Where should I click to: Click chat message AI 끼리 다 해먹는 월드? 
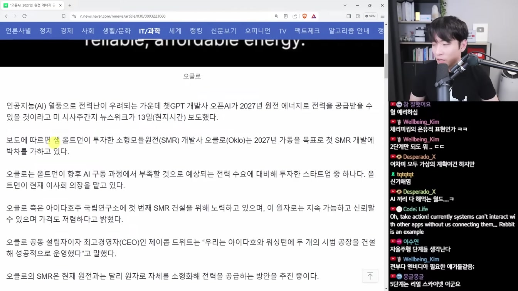[422, 199]
